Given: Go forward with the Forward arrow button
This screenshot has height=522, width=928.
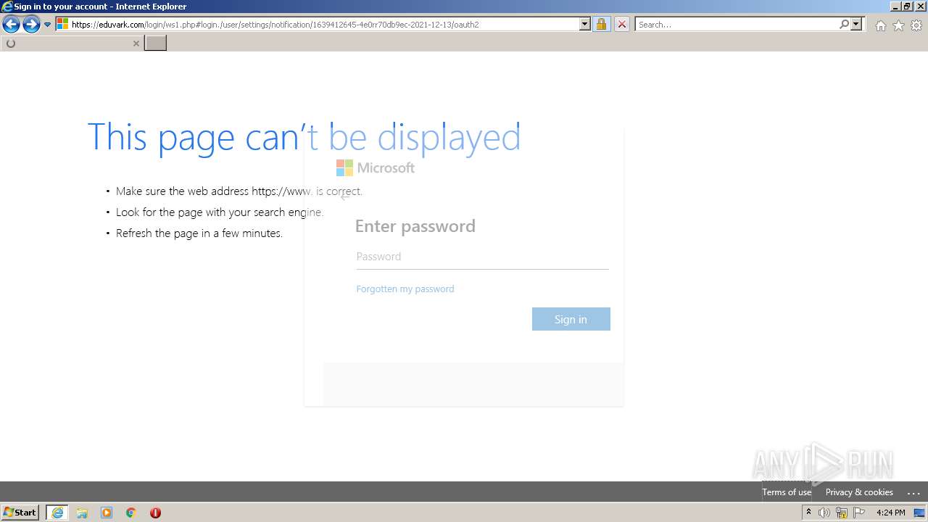Looking at the screenshot, I should (31, 25).
